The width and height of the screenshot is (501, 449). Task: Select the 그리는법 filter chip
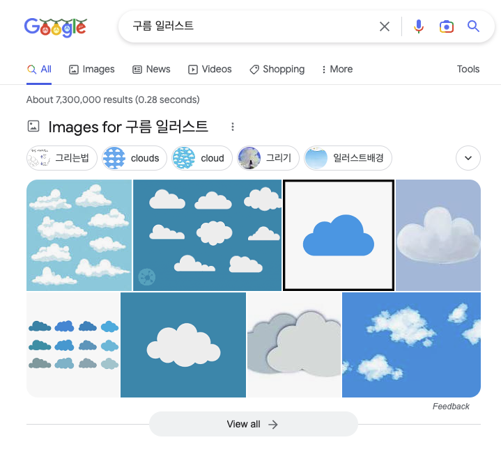61,158
